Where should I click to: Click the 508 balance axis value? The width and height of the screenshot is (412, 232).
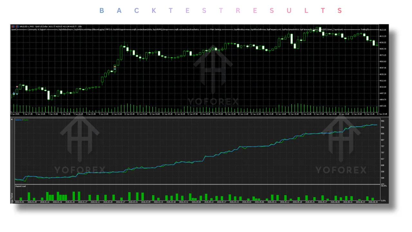382,178
